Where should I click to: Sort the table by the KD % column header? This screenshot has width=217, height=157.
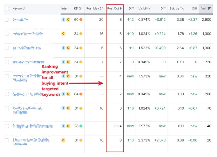point(78,8)
